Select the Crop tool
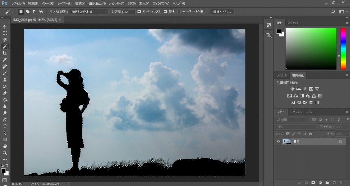This screenshot has width=350, height=186. 5,53
